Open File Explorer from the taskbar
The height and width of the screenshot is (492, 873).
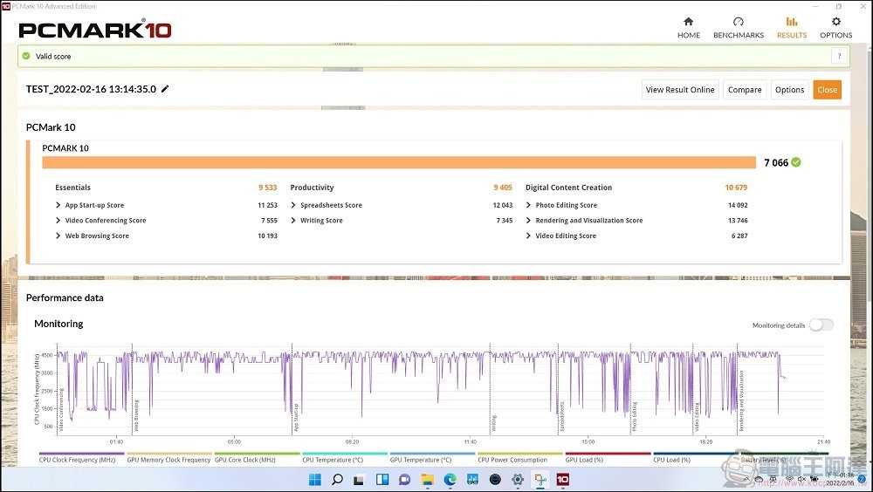pos(427,480)
